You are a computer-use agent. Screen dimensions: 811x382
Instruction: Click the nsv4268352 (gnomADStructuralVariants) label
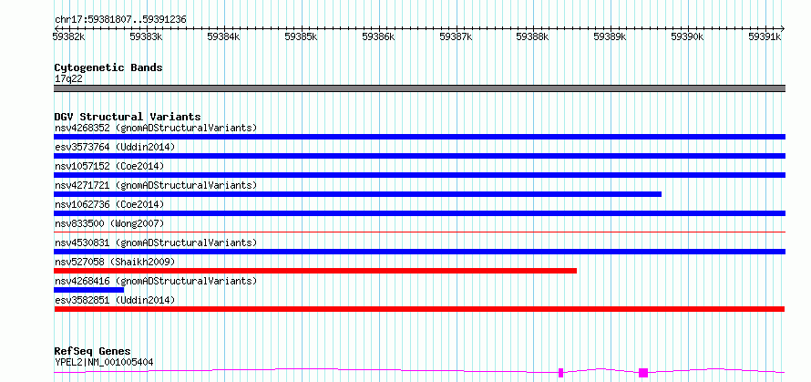[156, 128]
